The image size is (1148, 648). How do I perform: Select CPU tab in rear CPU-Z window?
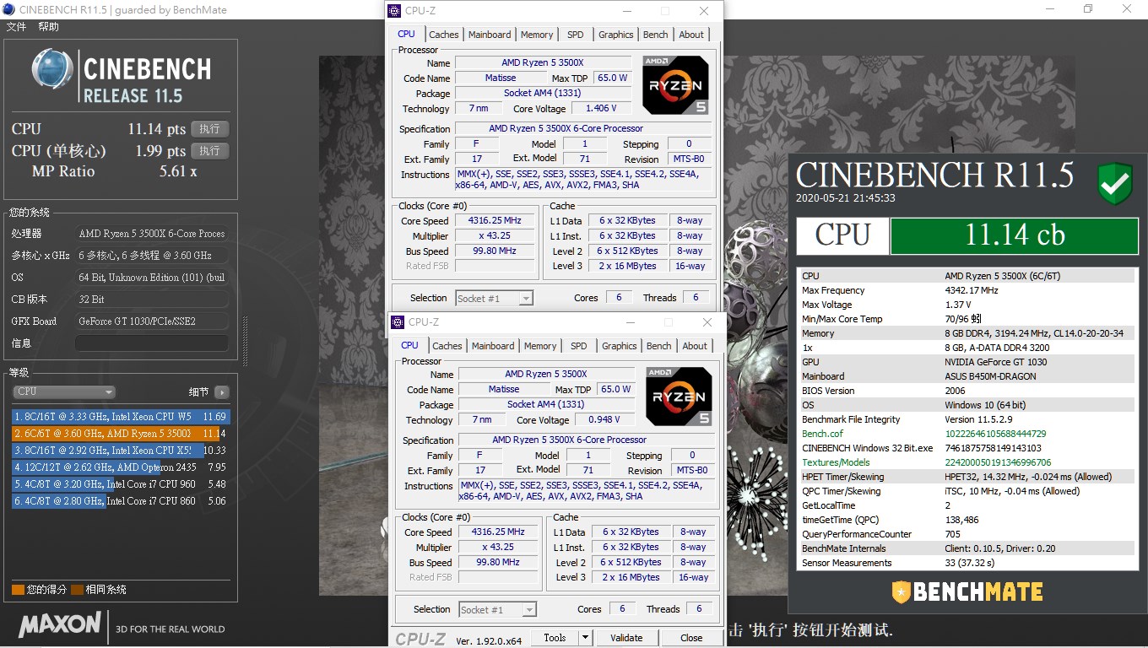click(x=406, y=34)
